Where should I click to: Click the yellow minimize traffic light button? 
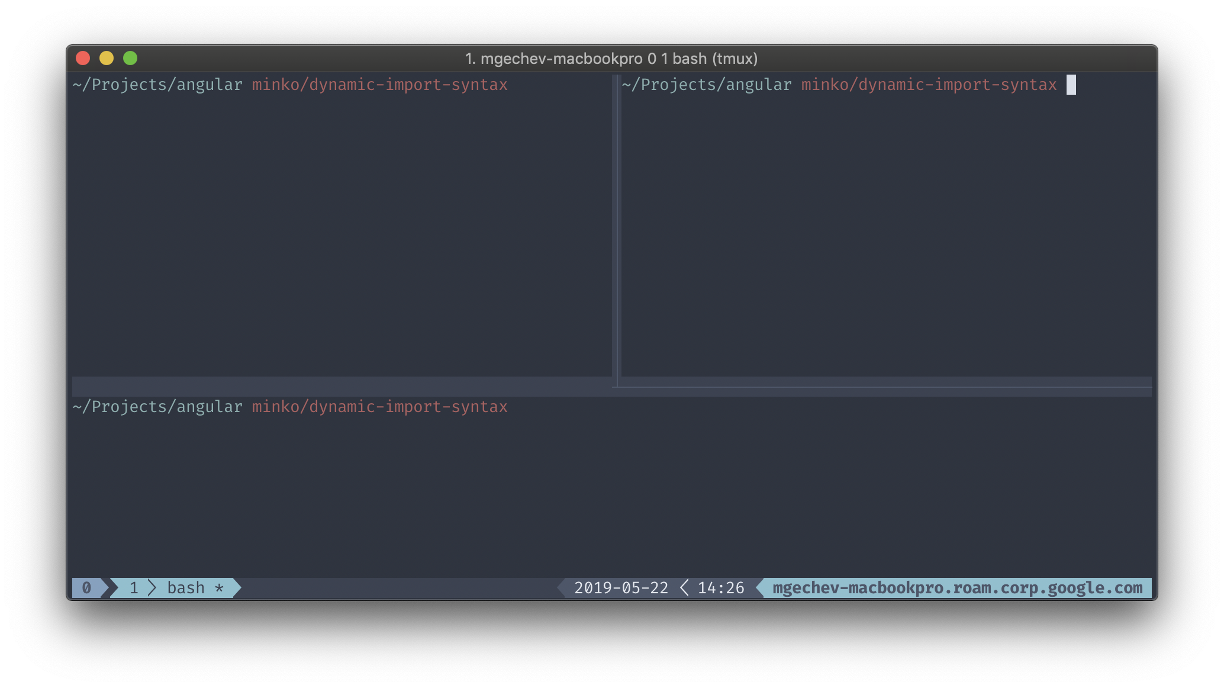pos(107,58)
